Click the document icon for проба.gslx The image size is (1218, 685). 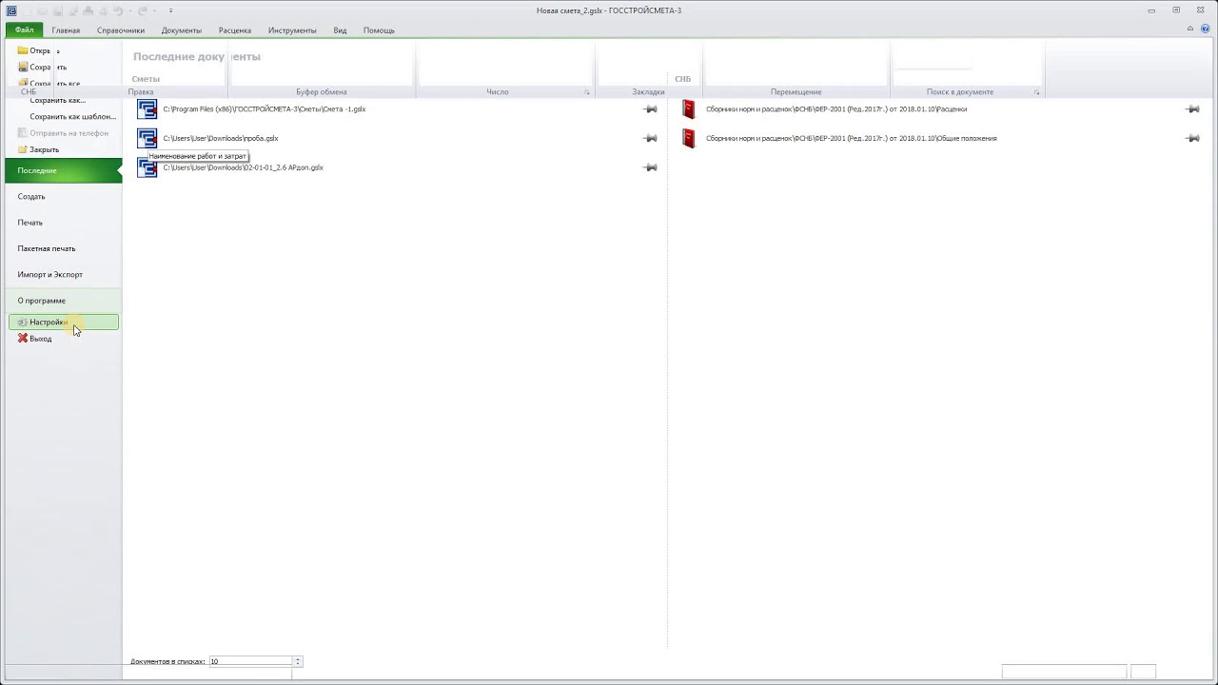tap(147, 138)
